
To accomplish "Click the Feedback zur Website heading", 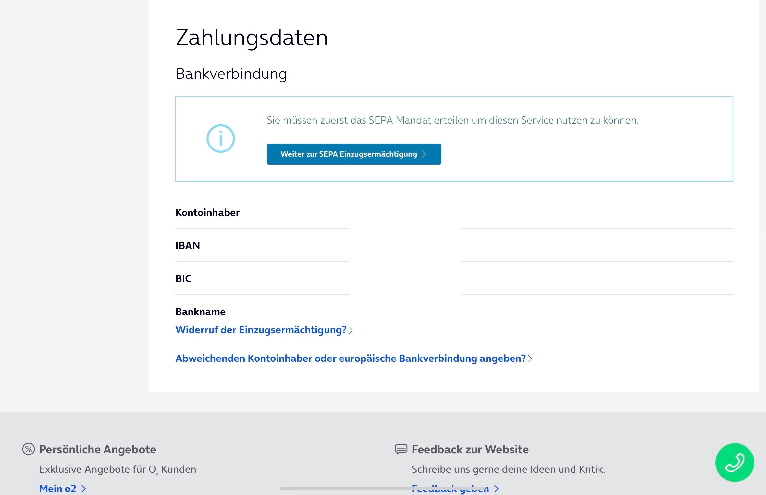I will click(470, 449).
